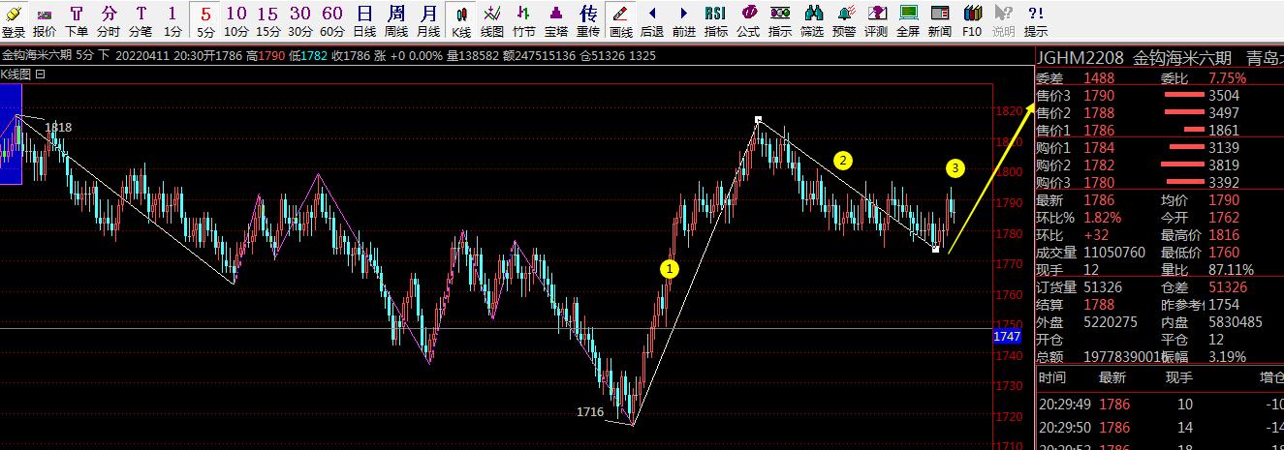
Task: Select the 日线 daily period
Action: pos(363,19)
